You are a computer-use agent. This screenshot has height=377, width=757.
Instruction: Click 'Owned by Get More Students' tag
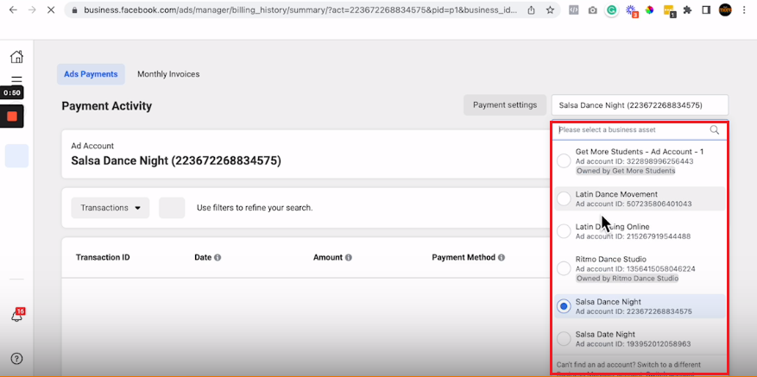[626, 171]
